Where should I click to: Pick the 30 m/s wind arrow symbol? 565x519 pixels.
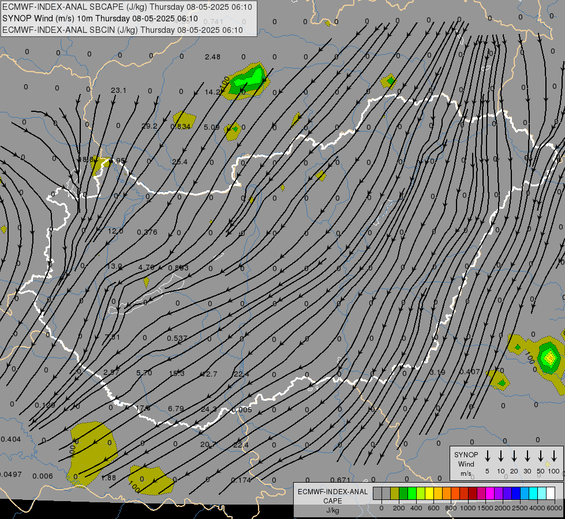pyautogui.click(x=527, y=456)
